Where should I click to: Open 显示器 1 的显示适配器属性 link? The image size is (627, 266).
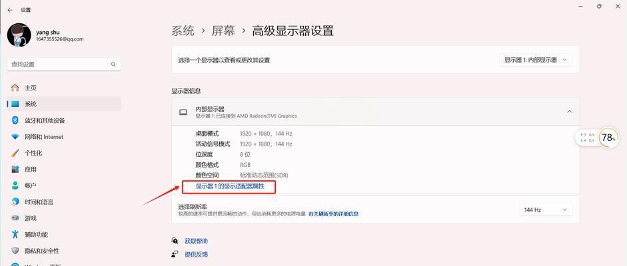pos(230,186)
